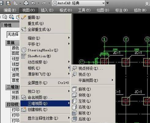Expand the 漫游和飞行(K) submenu
The image size is (150, 123).
pyautogui.click(x=46, y=74)
